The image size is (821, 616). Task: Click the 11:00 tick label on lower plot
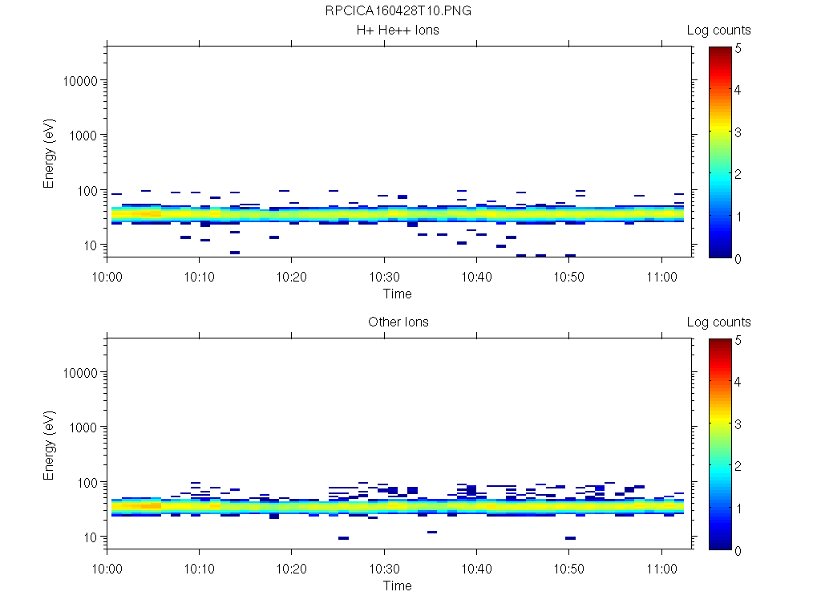click(661, 569)
